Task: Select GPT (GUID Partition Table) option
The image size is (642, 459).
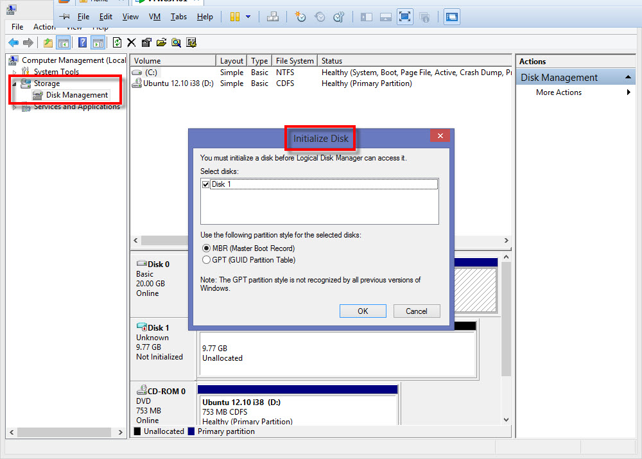Action: tap(206, 259)
